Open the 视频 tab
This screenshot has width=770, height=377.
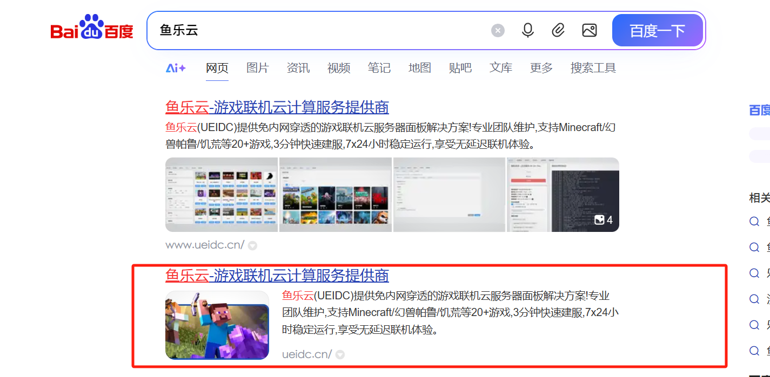(x=339, y=68)
